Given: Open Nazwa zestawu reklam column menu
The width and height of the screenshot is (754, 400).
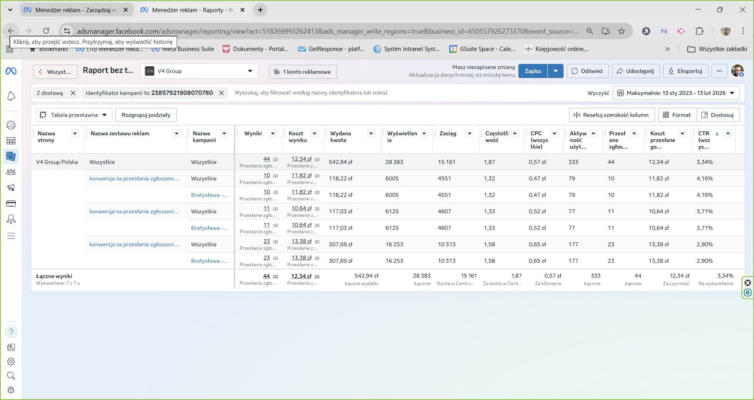Looking at the screenshot, I should pyautogui.click(x=177, y=134).
